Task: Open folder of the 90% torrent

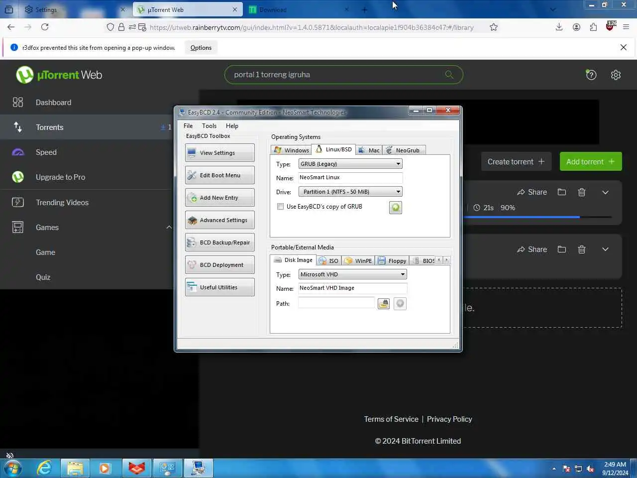Action: pos(562,192)
